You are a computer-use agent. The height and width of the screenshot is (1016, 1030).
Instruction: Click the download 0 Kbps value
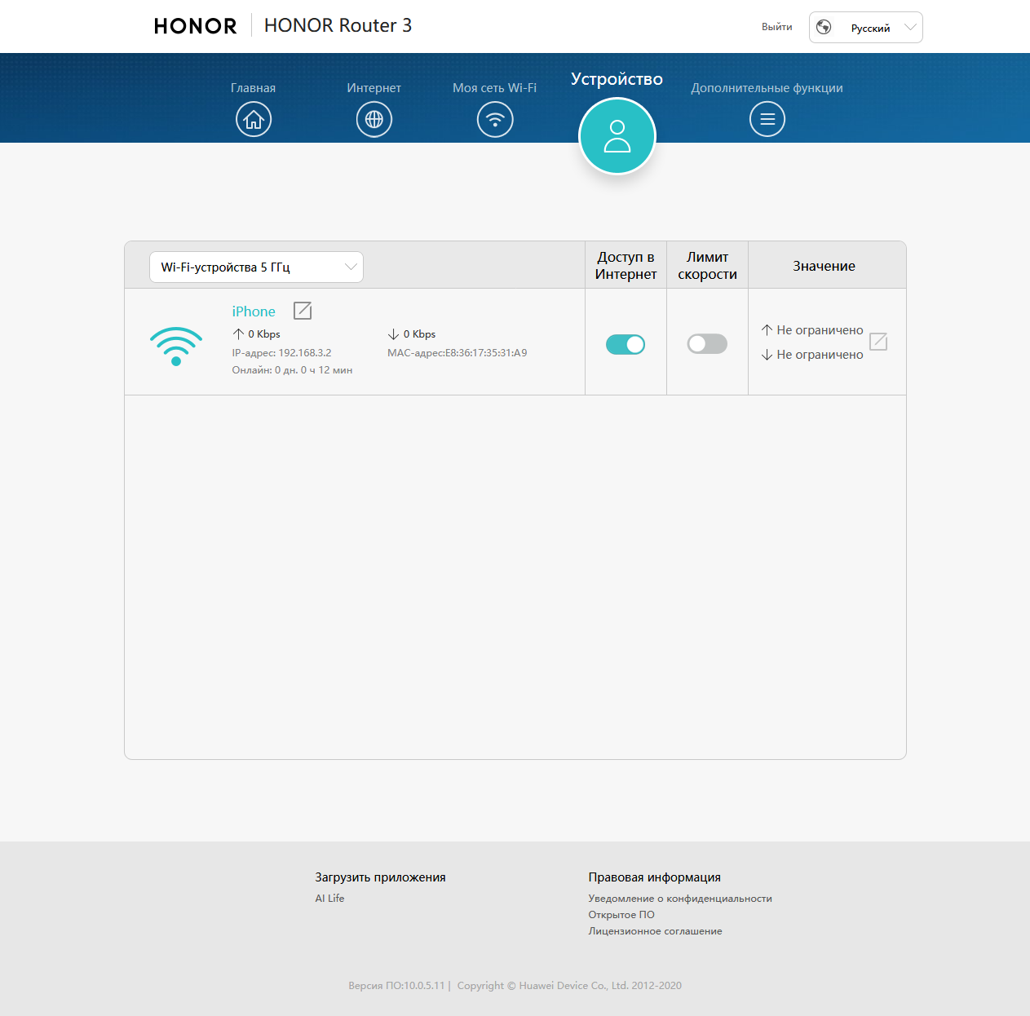click(419, 334)
